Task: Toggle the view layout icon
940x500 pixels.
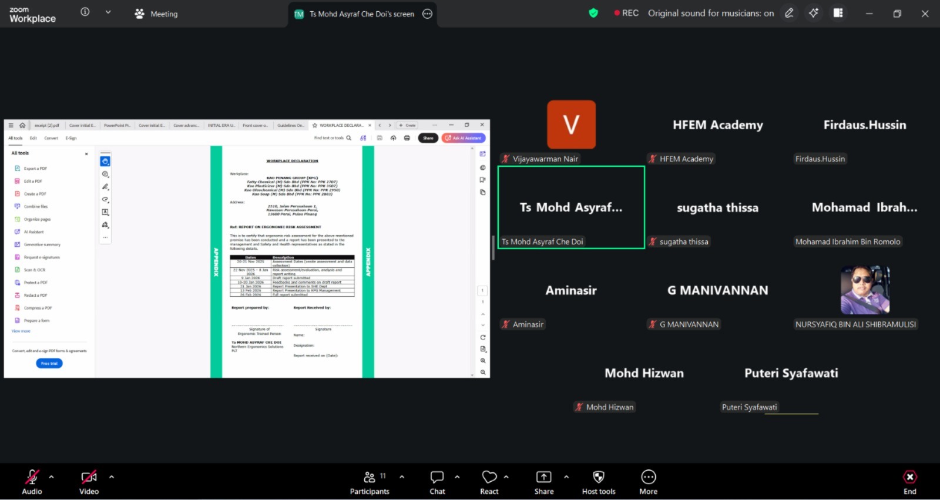Action: (x=838, y=13)
